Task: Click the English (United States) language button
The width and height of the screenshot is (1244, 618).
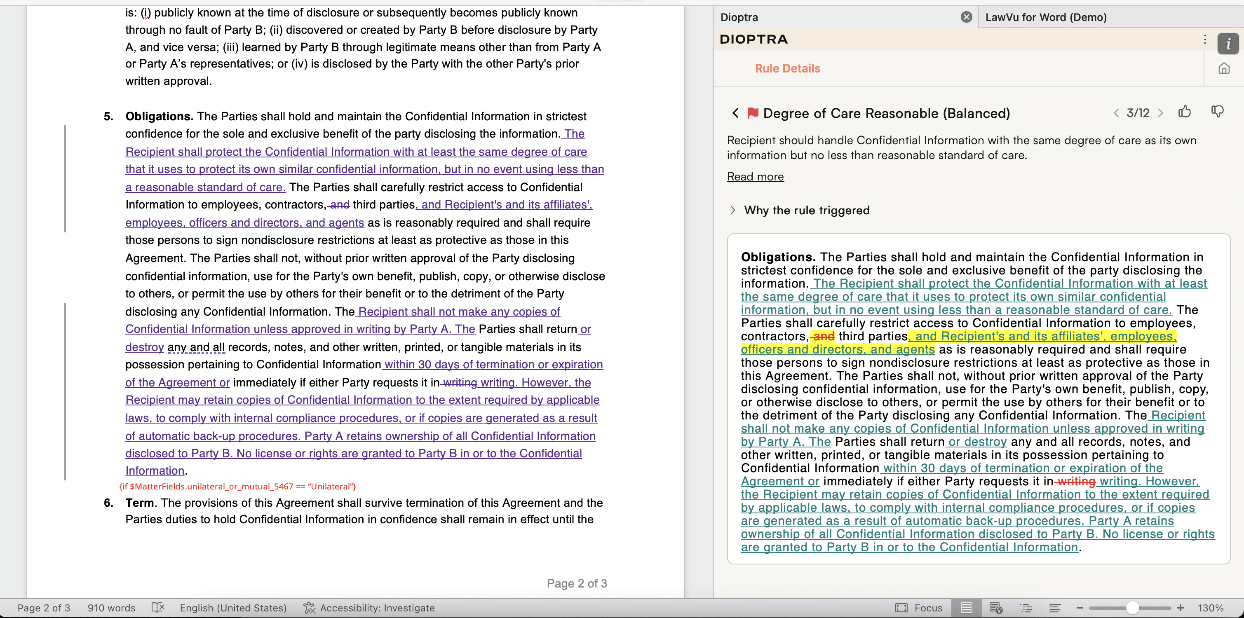Action: coord(233,608)
